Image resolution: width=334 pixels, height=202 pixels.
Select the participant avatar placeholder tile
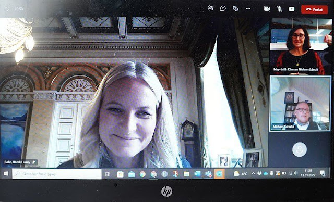click(x=300, y=149)
